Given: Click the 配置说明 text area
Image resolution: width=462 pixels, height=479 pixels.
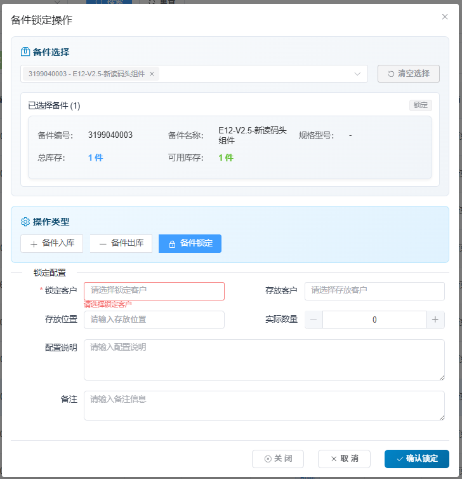Looking at the screenshot, I should point(264,360).
